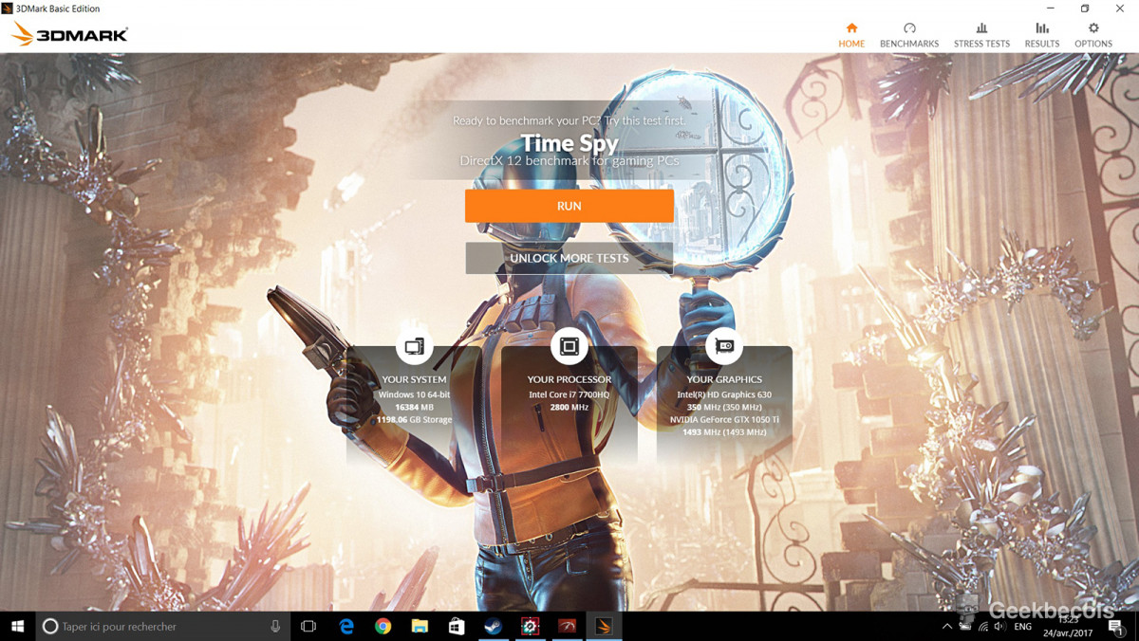
Task: Click the Your Graphics card icon
Action: tap(724, 346)
